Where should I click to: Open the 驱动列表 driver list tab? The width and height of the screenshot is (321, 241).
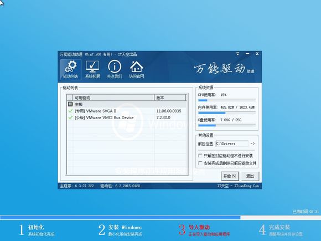71,69
